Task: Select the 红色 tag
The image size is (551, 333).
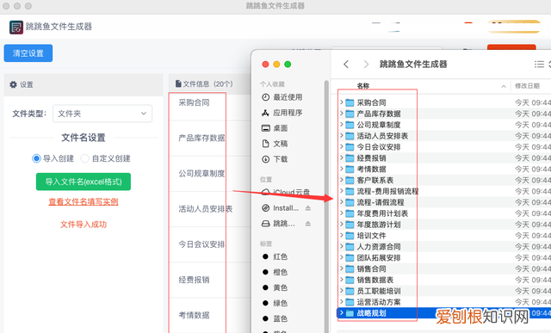Action: (275, 256)
